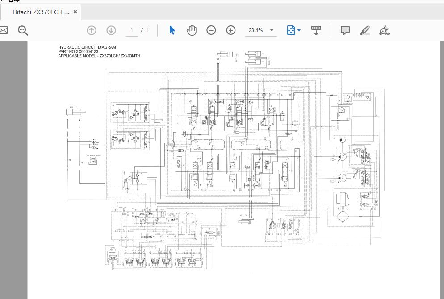Open the find text magnifier tool
This screenshot has width=444, height=299.
click(23, 30)
